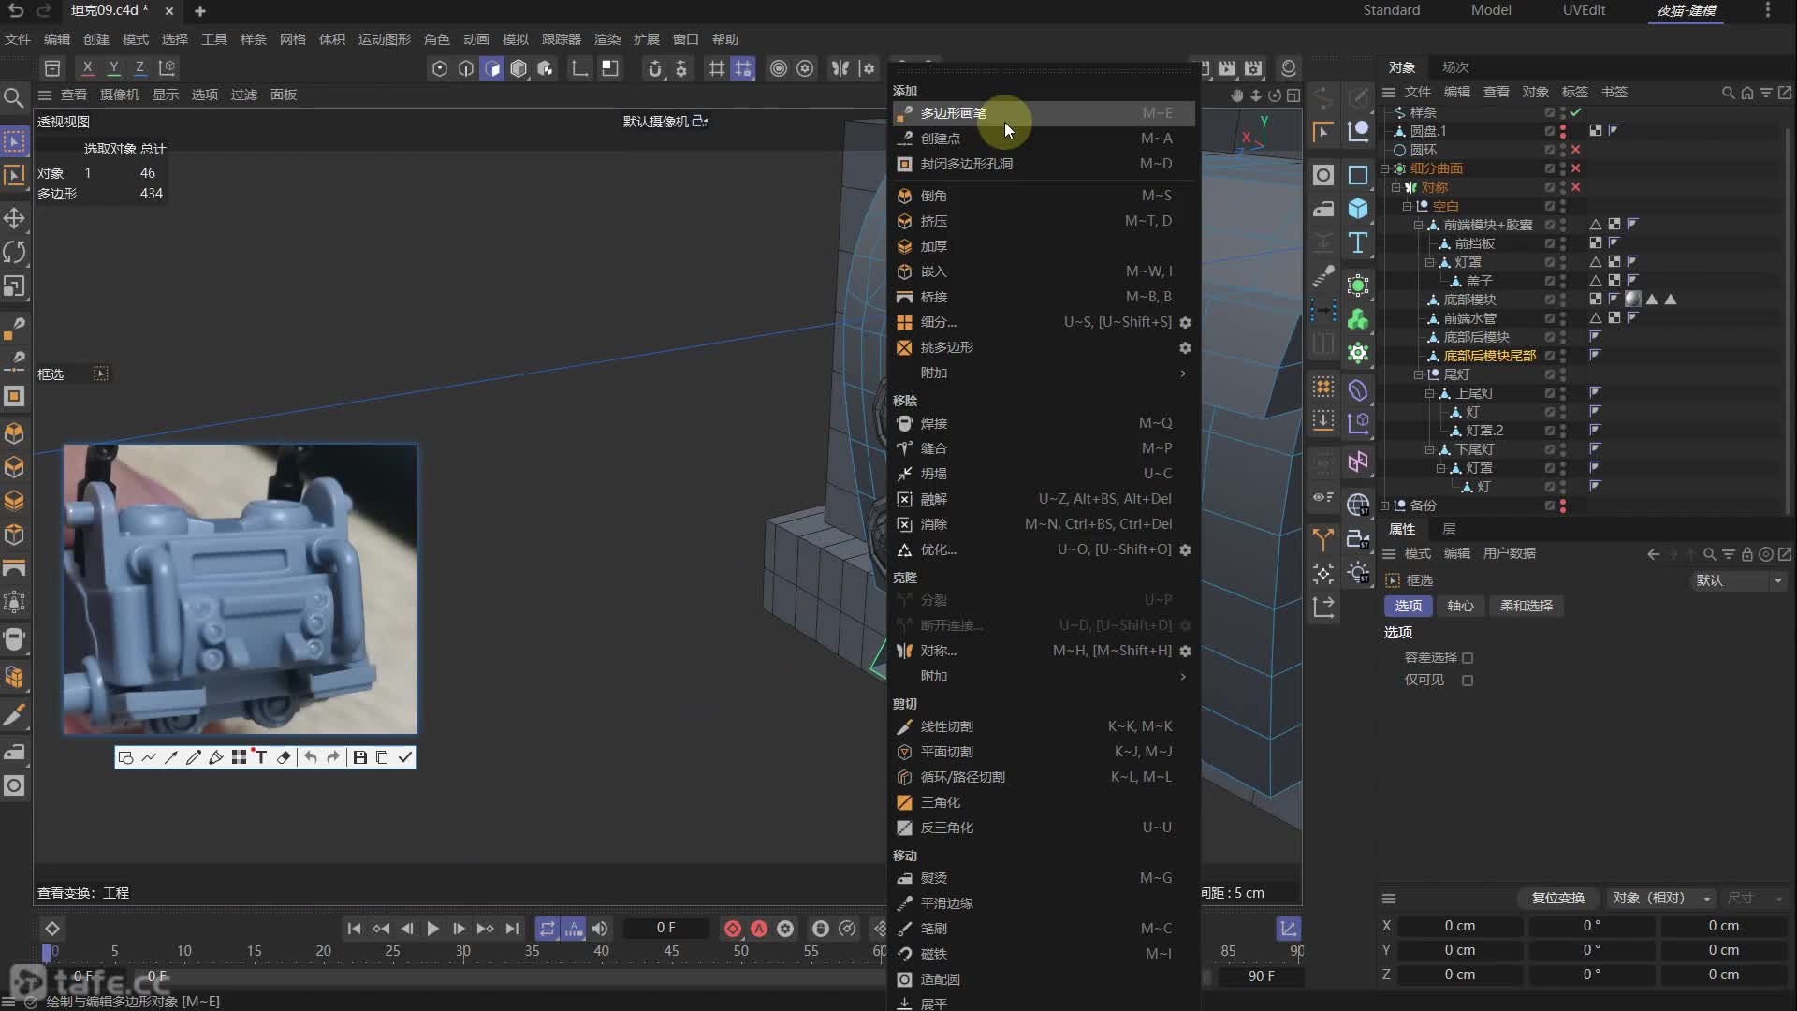Image resolution: width=1797 pixels, height=1011 pixels.
Task: Expand the 备份 tree node
Action: click(1384, 505)
